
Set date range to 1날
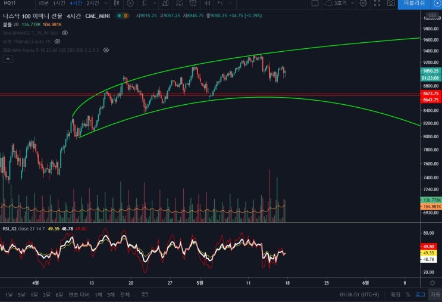tap(9, 295)
